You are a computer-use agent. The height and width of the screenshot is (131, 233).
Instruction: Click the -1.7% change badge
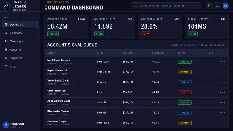[x=146, y=34]
